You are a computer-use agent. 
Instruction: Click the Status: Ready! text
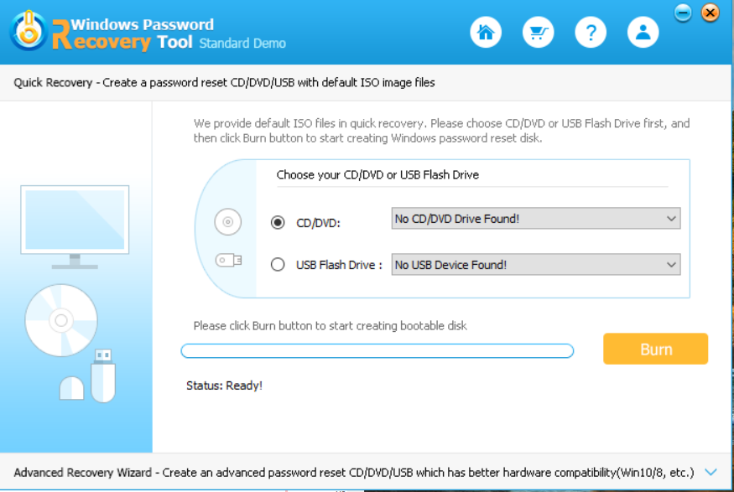(224, 386)
